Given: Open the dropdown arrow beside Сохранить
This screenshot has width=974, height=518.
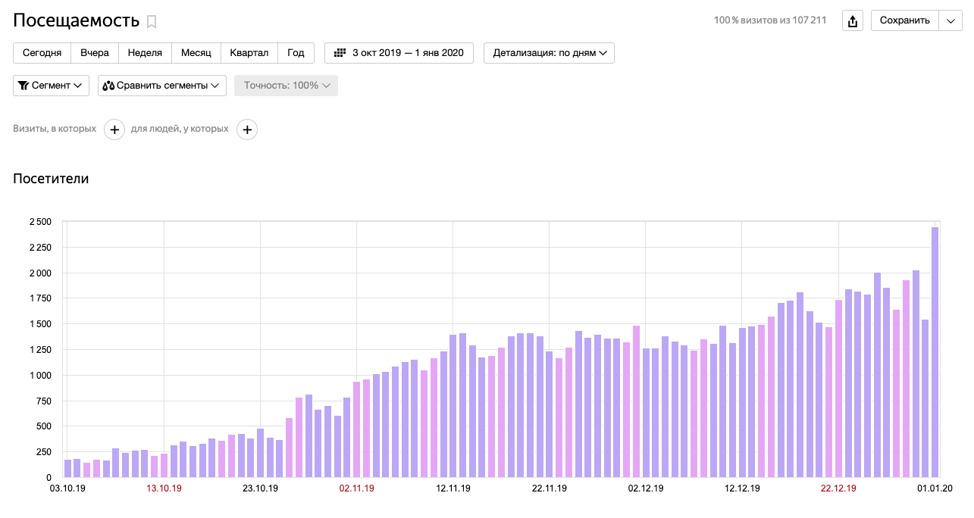Looking at the screenshot, I should pos(951,20).
